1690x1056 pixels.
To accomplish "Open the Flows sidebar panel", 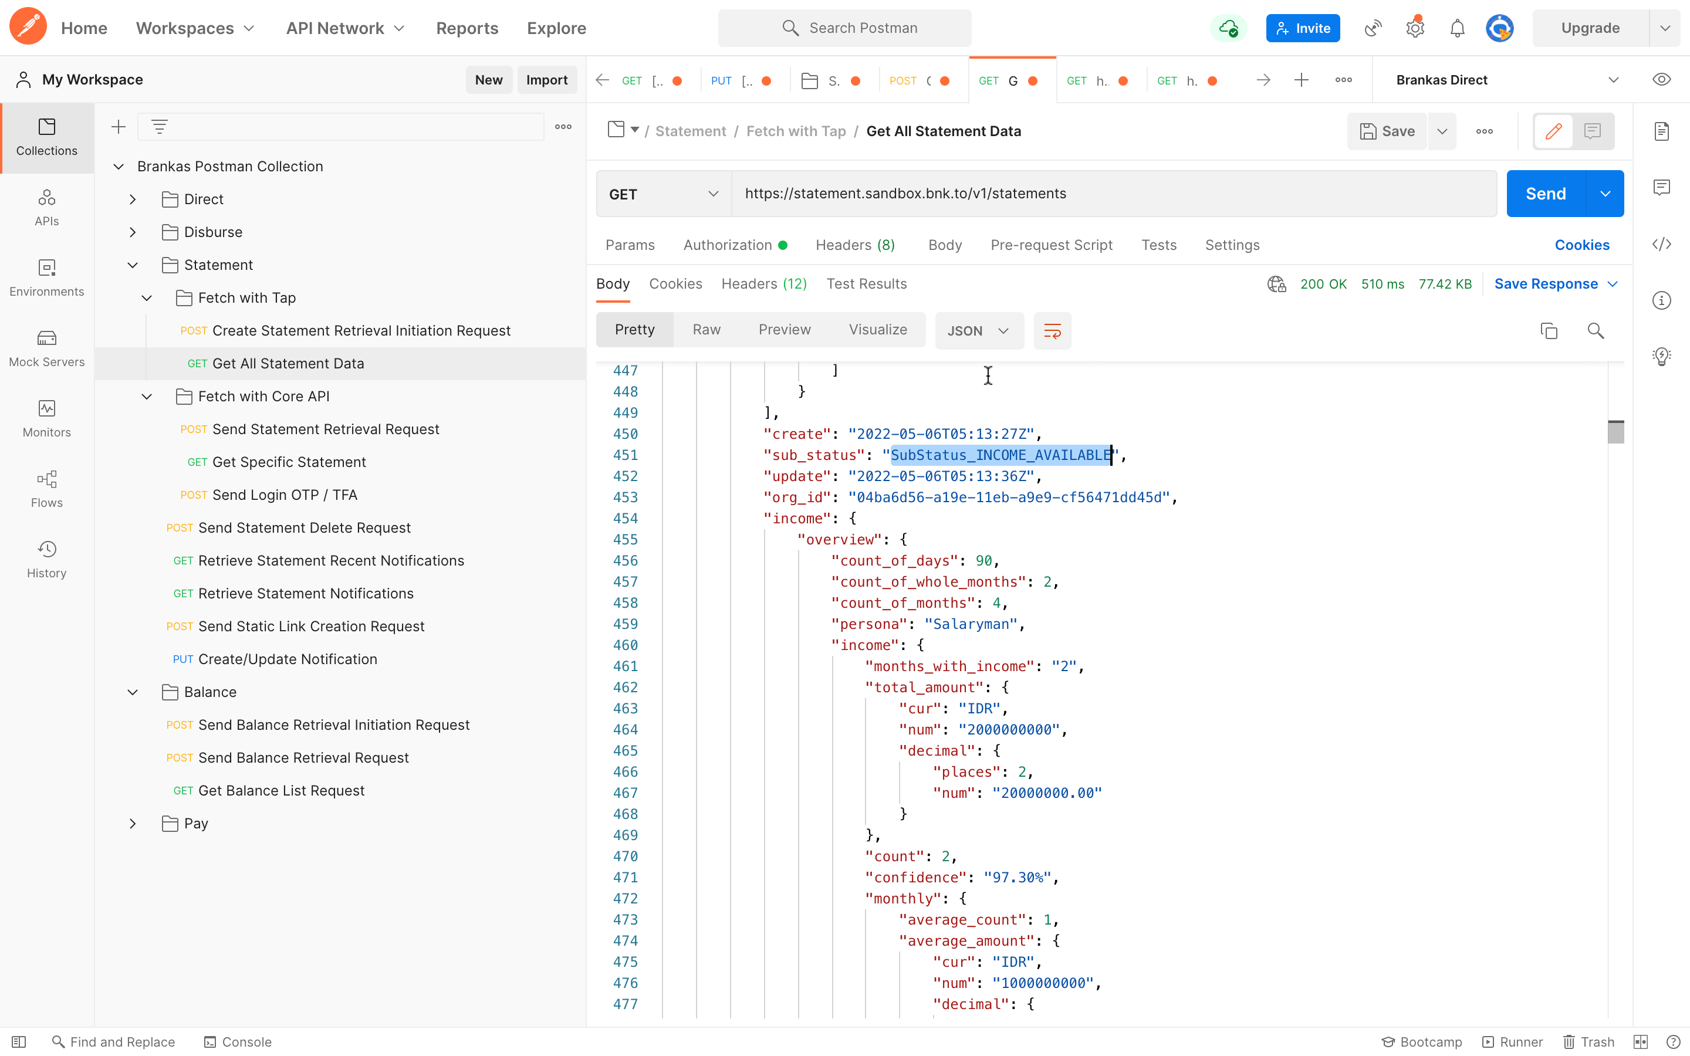I will (x=47, y=489).
